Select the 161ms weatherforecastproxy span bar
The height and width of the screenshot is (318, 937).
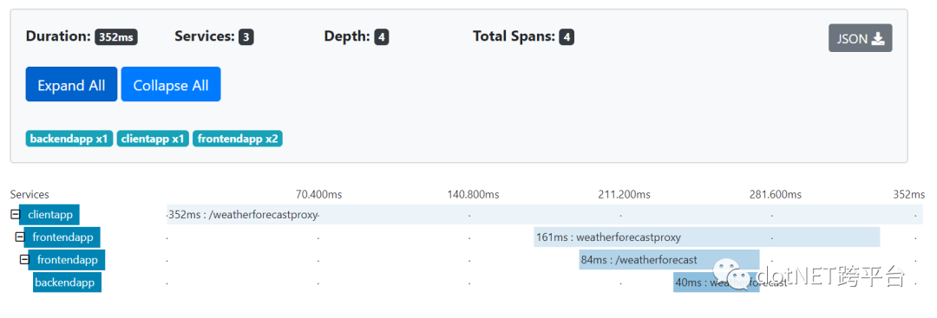pos(707,237)
